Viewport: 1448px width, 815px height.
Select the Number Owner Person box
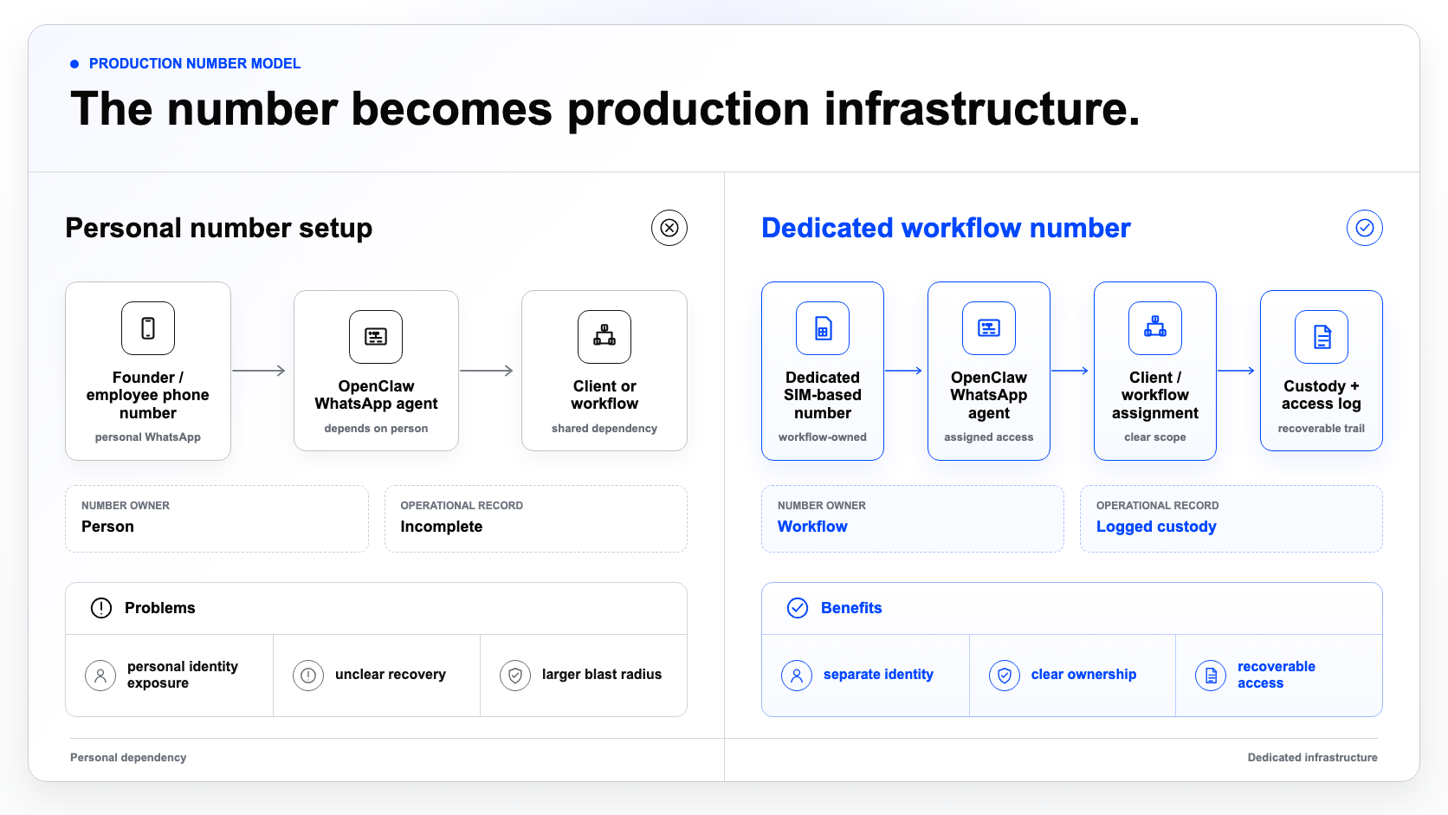[x=217, y=519]
